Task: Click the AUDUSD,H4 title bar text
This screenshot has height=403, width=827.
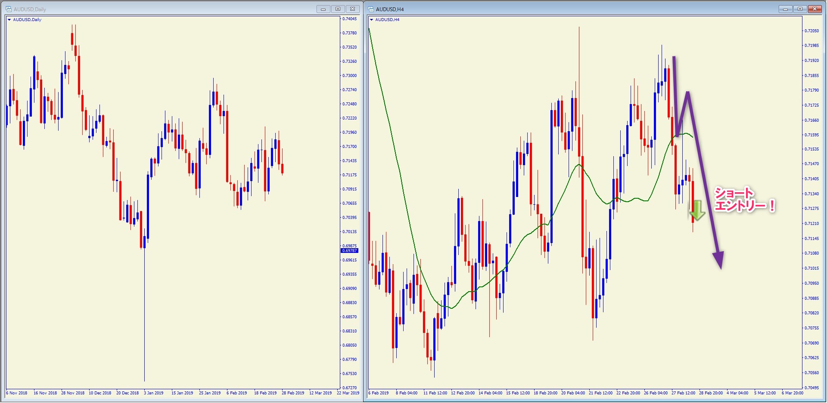Action: (390, 9)
